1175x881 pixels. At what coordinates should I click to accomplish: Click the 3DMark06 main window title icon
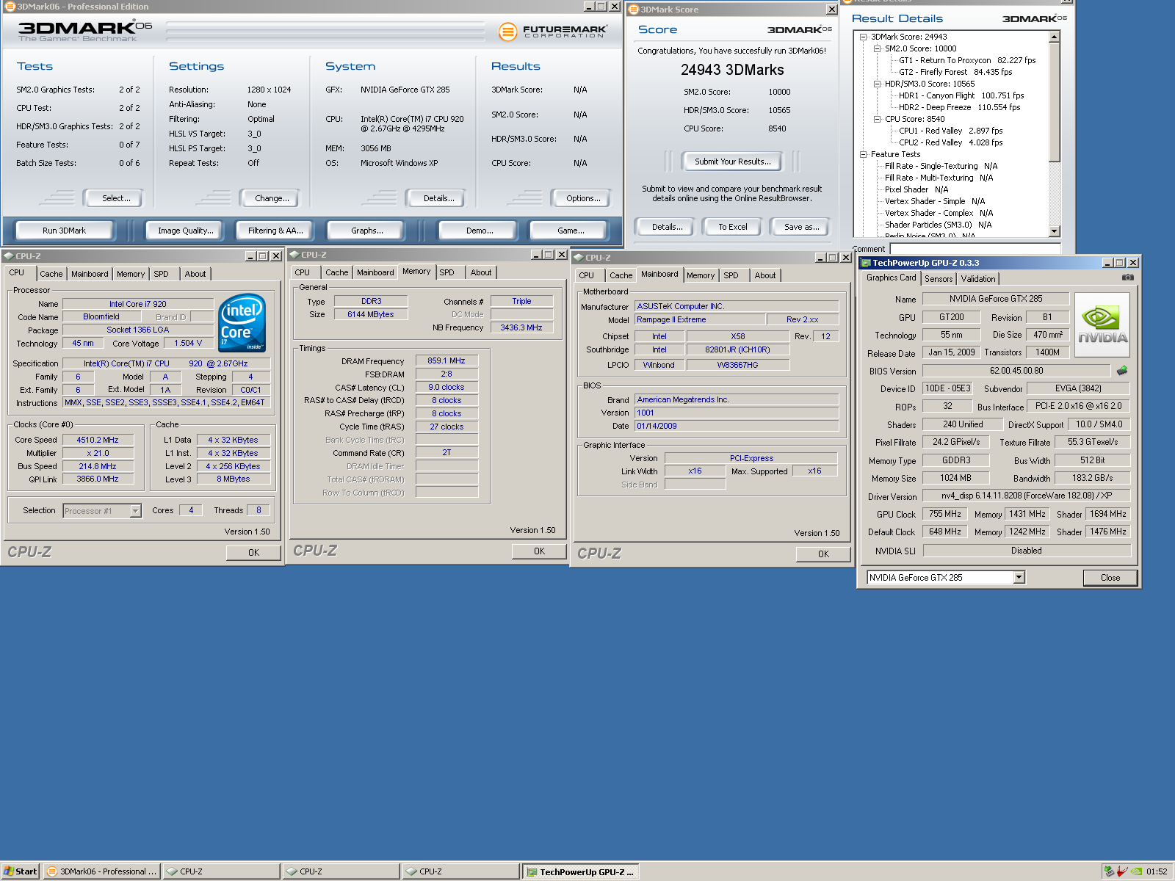[x=10, y=7]
